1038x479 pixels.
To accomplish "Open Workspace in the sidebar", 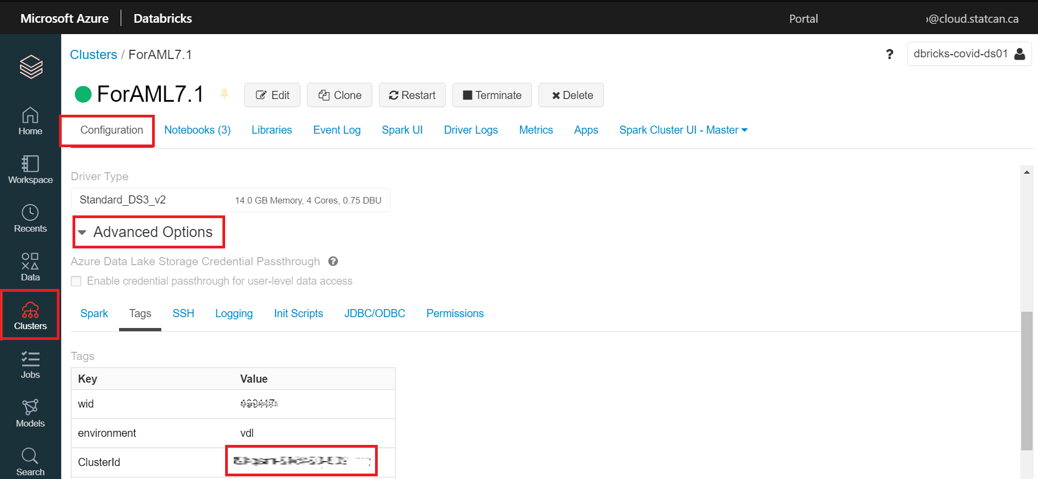I will pos(30,169).
